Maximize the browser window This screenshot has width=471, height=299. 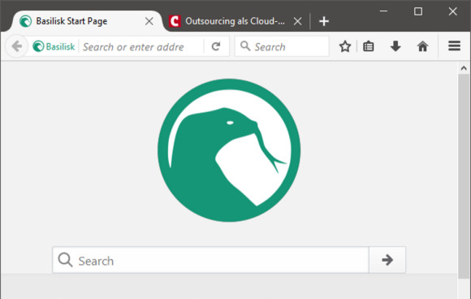point(418,11)
